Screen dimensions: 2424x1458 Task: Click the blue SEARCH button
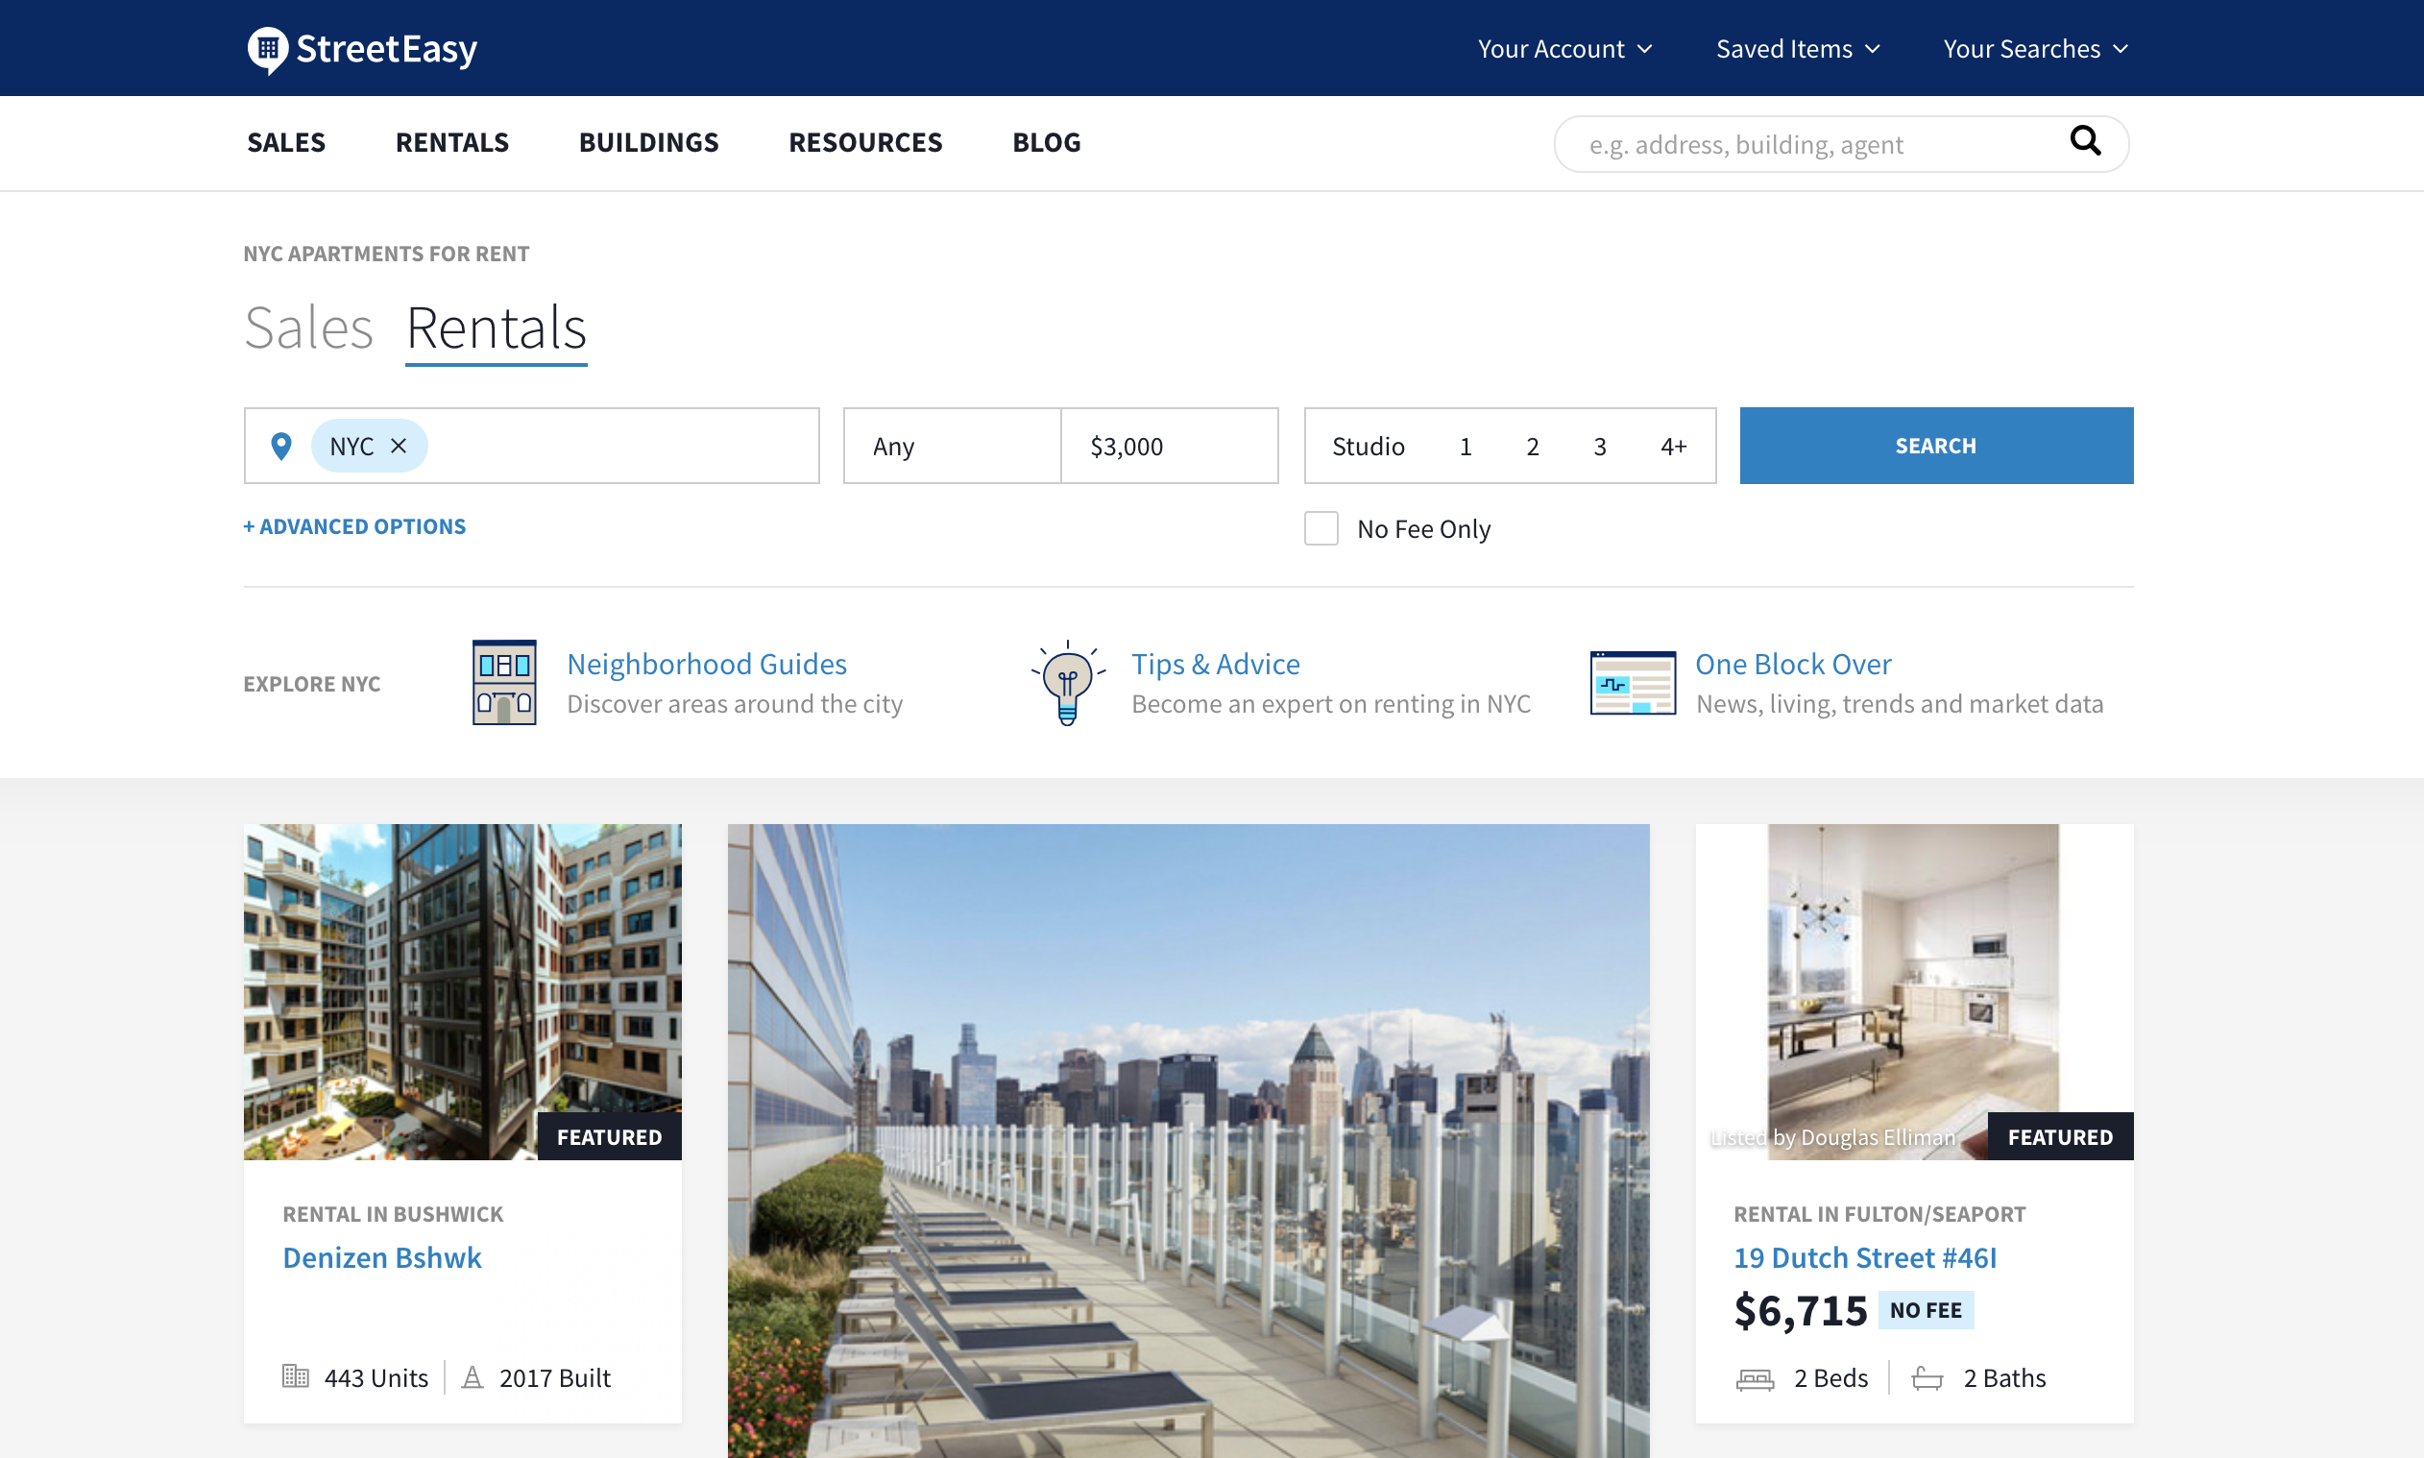point(1936,446)
